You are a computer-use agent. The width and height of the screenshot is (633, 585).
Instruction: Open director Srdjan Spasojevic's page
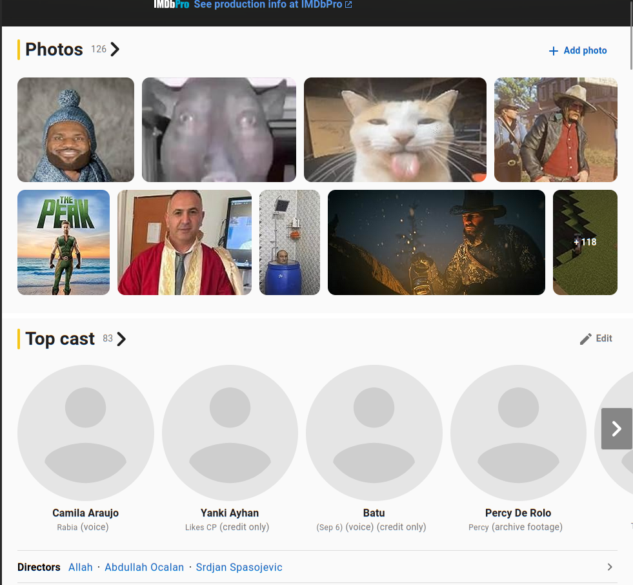[239, 567]
